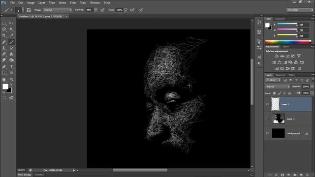Toggle Quick Mask mode
Image resolution: width=315 pixels, height=177 pixels.
[4, 98]
